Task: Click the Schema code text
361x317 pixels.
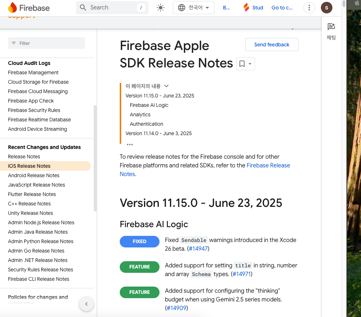Action: pos(201,274)
